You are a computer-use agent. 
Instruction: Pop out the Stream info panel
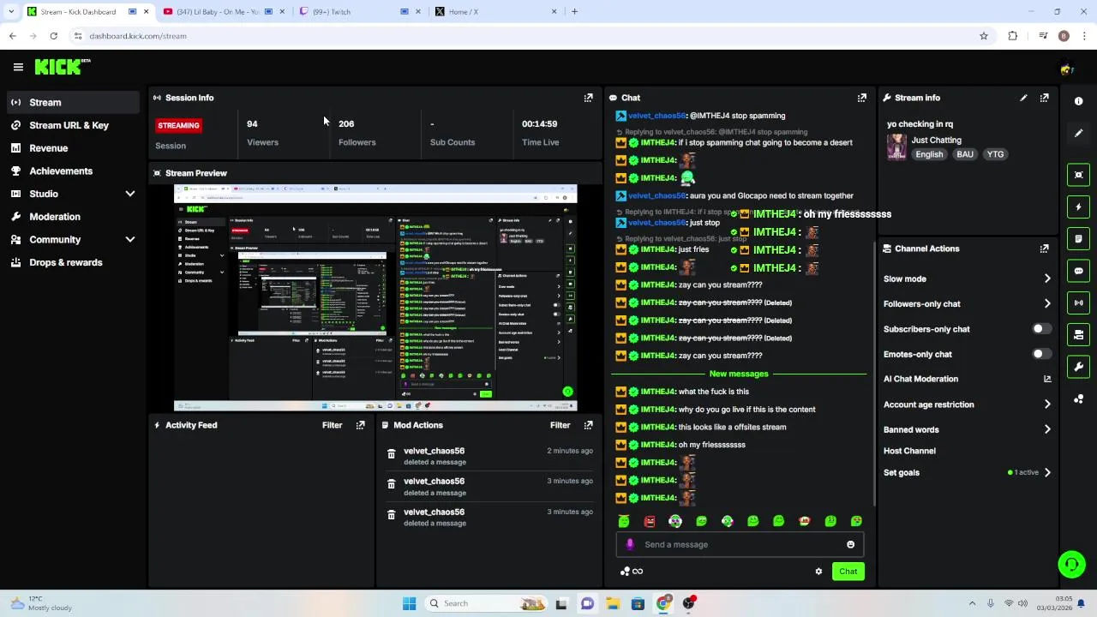pyautogui.click(x=1044, y=98)
